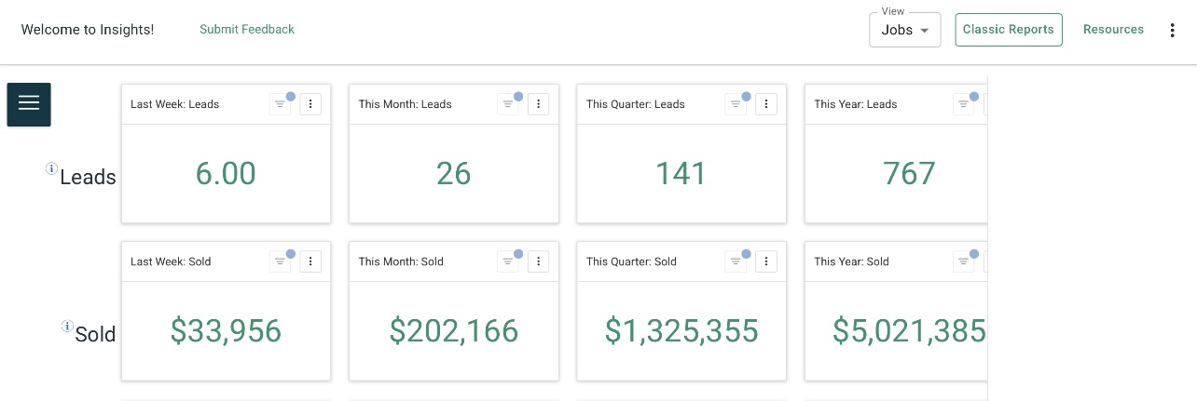Open options menu on This Quarter: Leads card
The height and width of the screenshot is (401, 1197).
click(766, 104)
